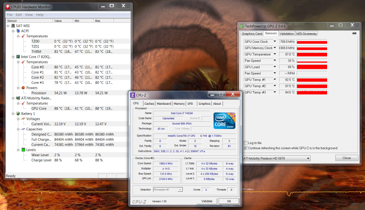The image size is (365, 210).
Task: Click the Validate button in CPU-Z
Action: (x=207, y=201)
